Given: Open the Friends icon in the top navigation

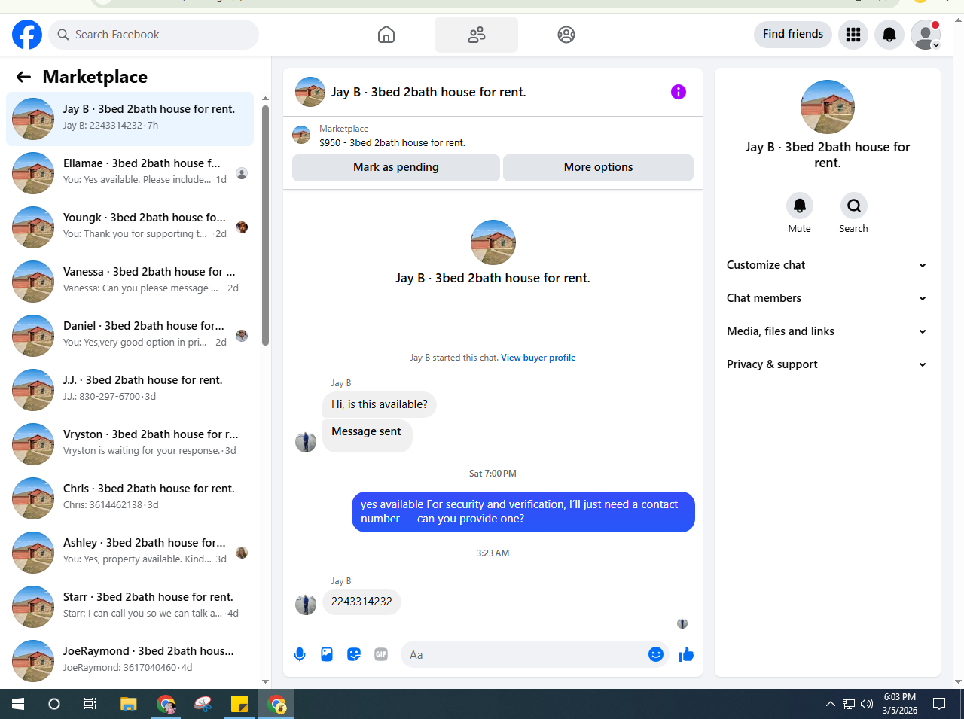Looking at the screenshot, I should tap(476, 35).
